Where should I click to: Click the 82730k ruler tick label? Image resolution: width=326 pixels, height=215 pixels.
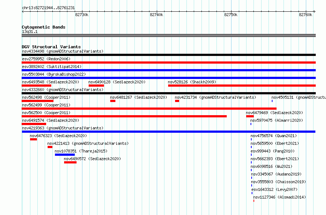tap(82, 15)
